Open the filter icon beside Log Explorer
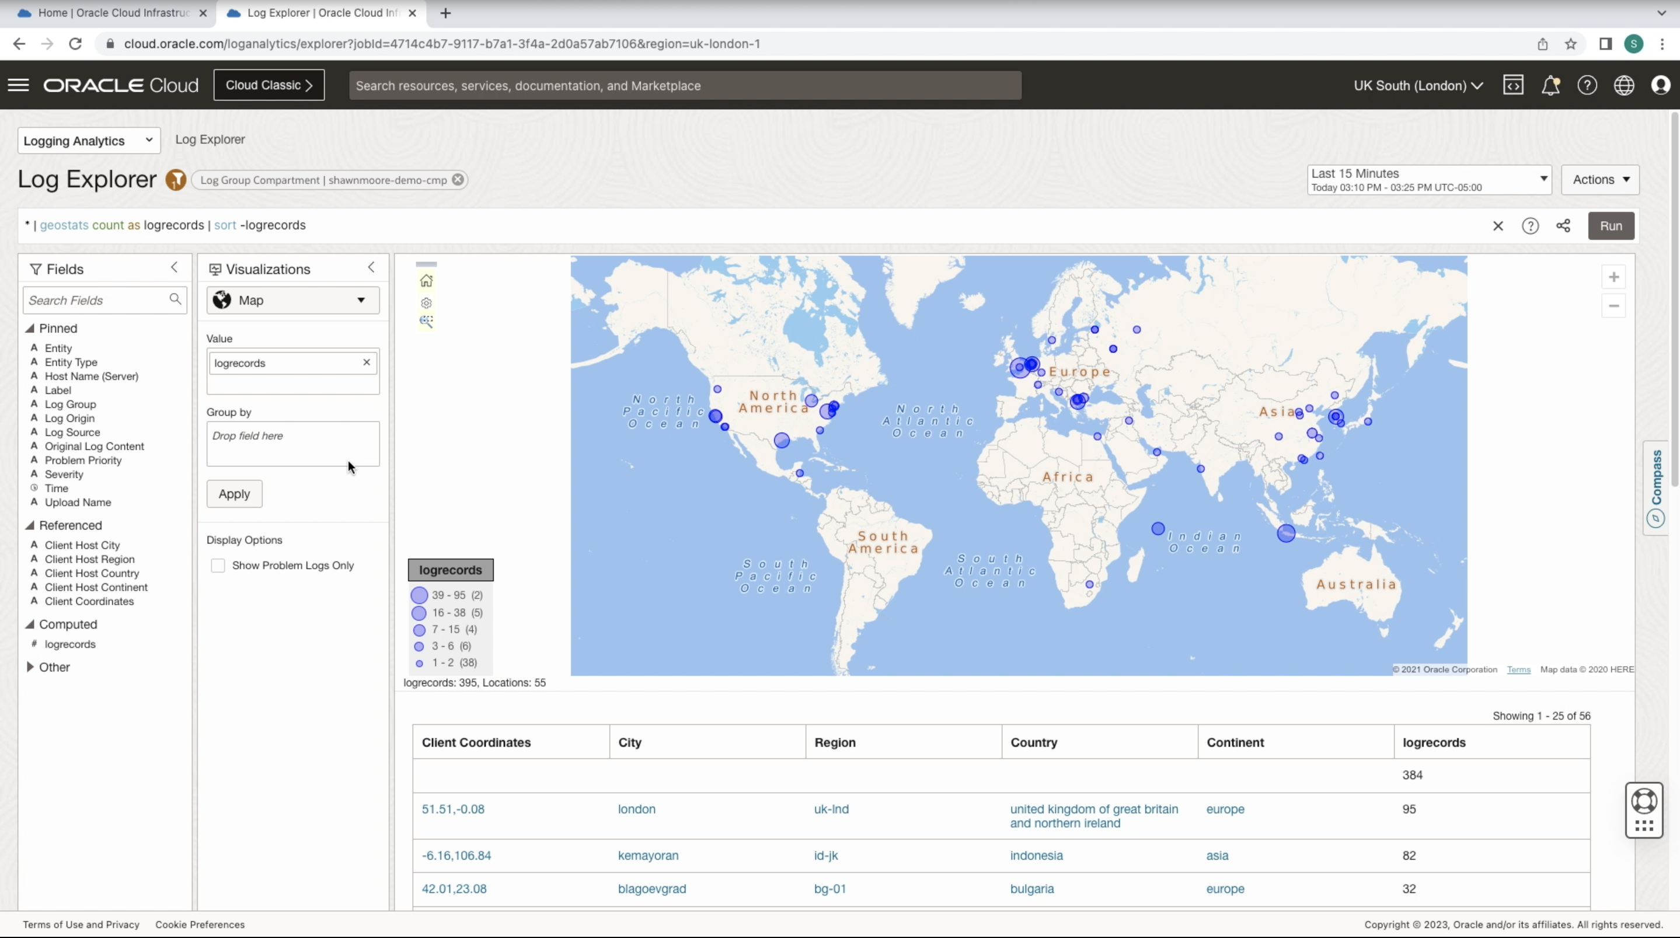The image size is (1680, 938). coord(176,180)
